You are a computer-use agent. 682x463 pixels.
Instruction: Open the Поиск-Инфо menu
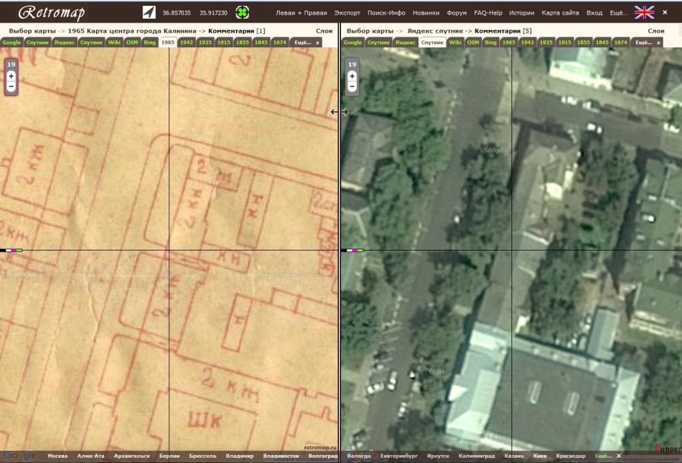point(386,13)
